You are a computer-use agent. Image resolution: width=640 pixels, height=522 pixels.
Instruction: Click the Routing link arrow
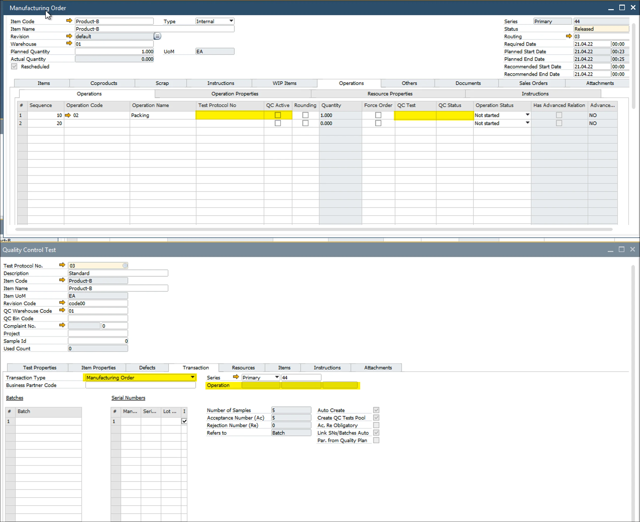tap(569, 36)
